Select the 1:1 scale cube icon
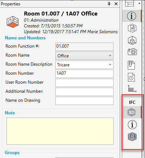 tap(132, 137)
